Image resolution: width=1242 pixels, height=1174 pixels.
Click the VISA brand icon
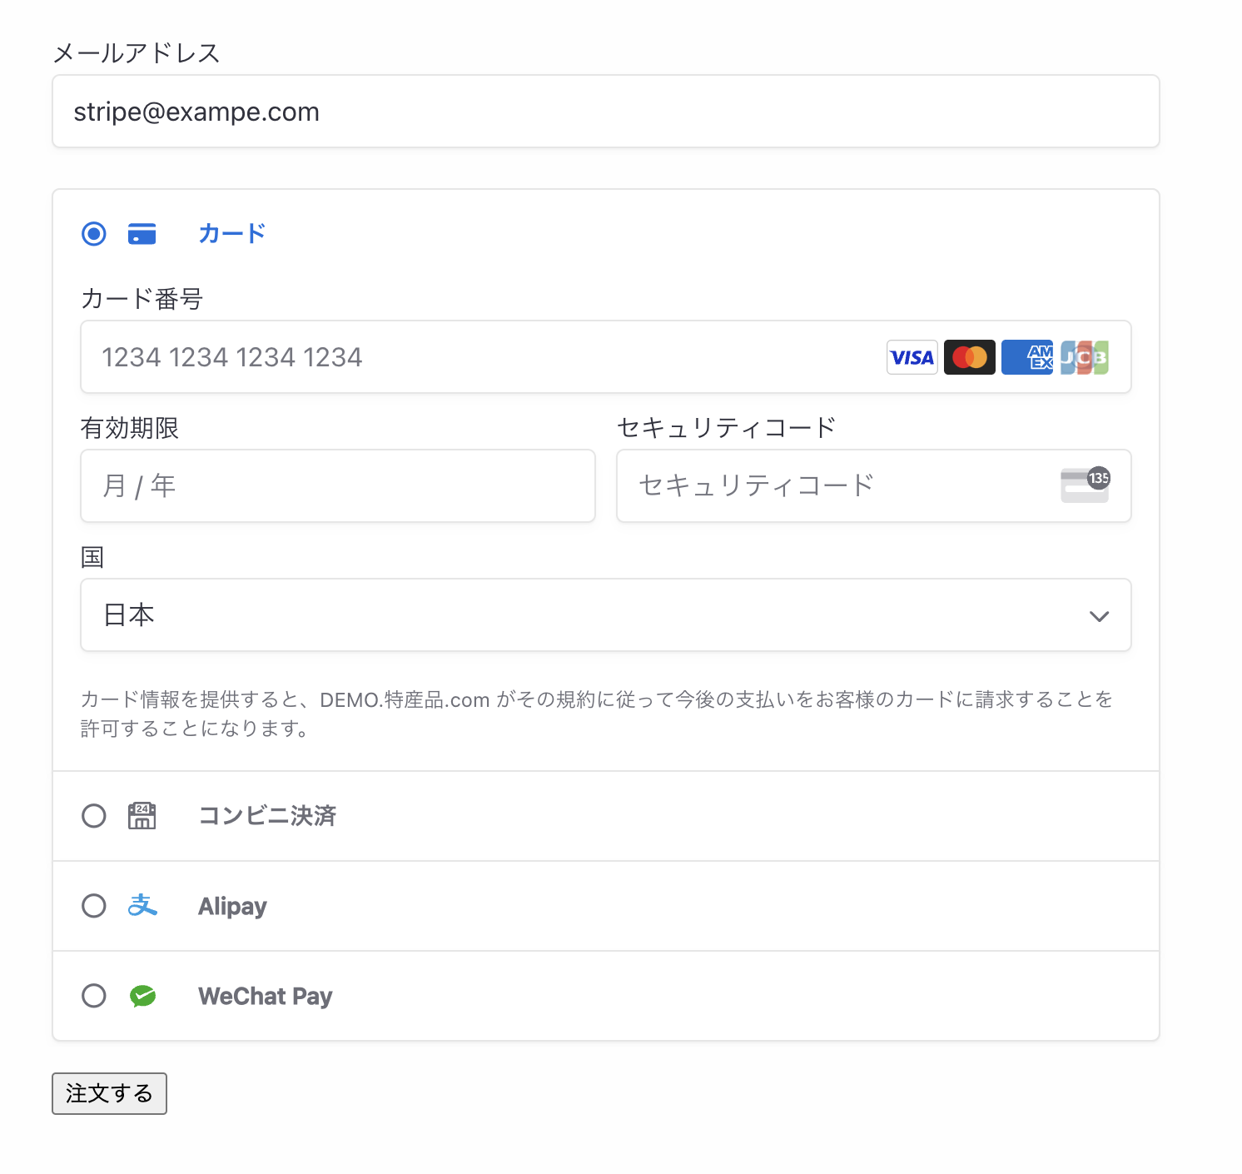click(x=912, y=357)
